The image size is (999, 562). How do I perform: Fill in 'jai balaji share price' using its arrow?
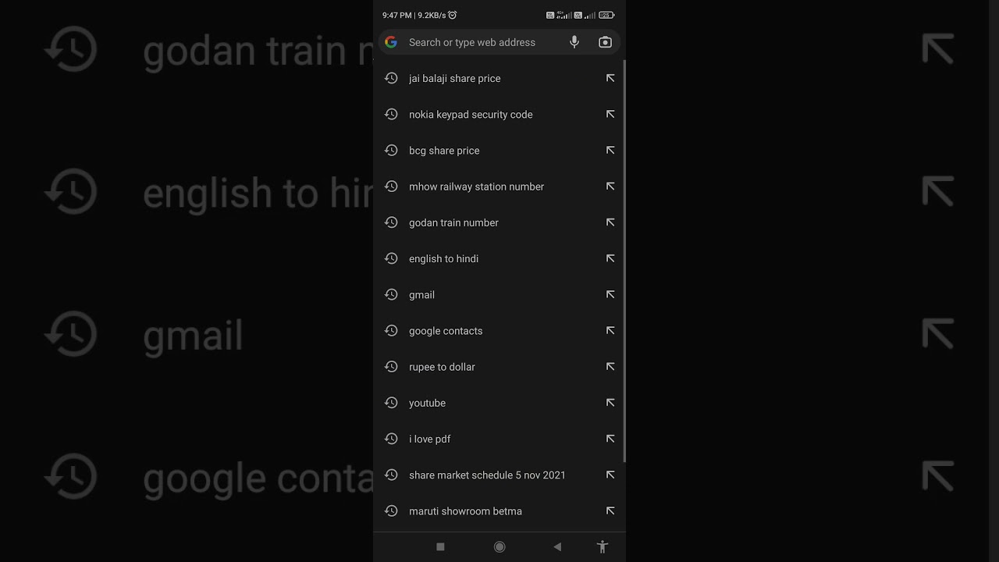click(610, 78)
